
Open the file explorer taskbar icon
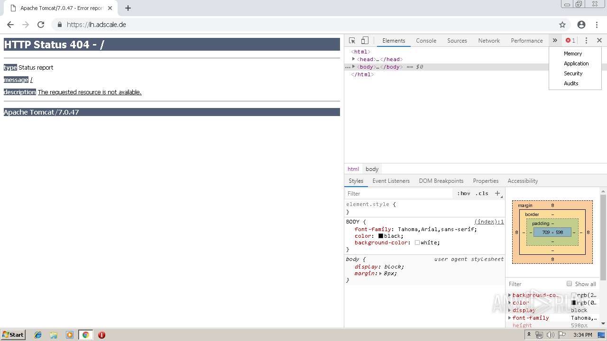(x=54, y=335)
